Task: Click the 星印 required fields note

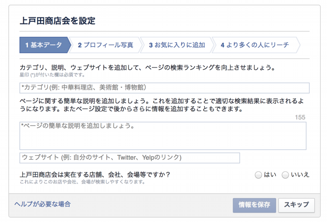Action: [x=52, y=75]
